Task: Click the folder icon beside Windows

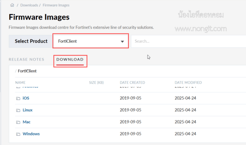Action: click(18, 134)
